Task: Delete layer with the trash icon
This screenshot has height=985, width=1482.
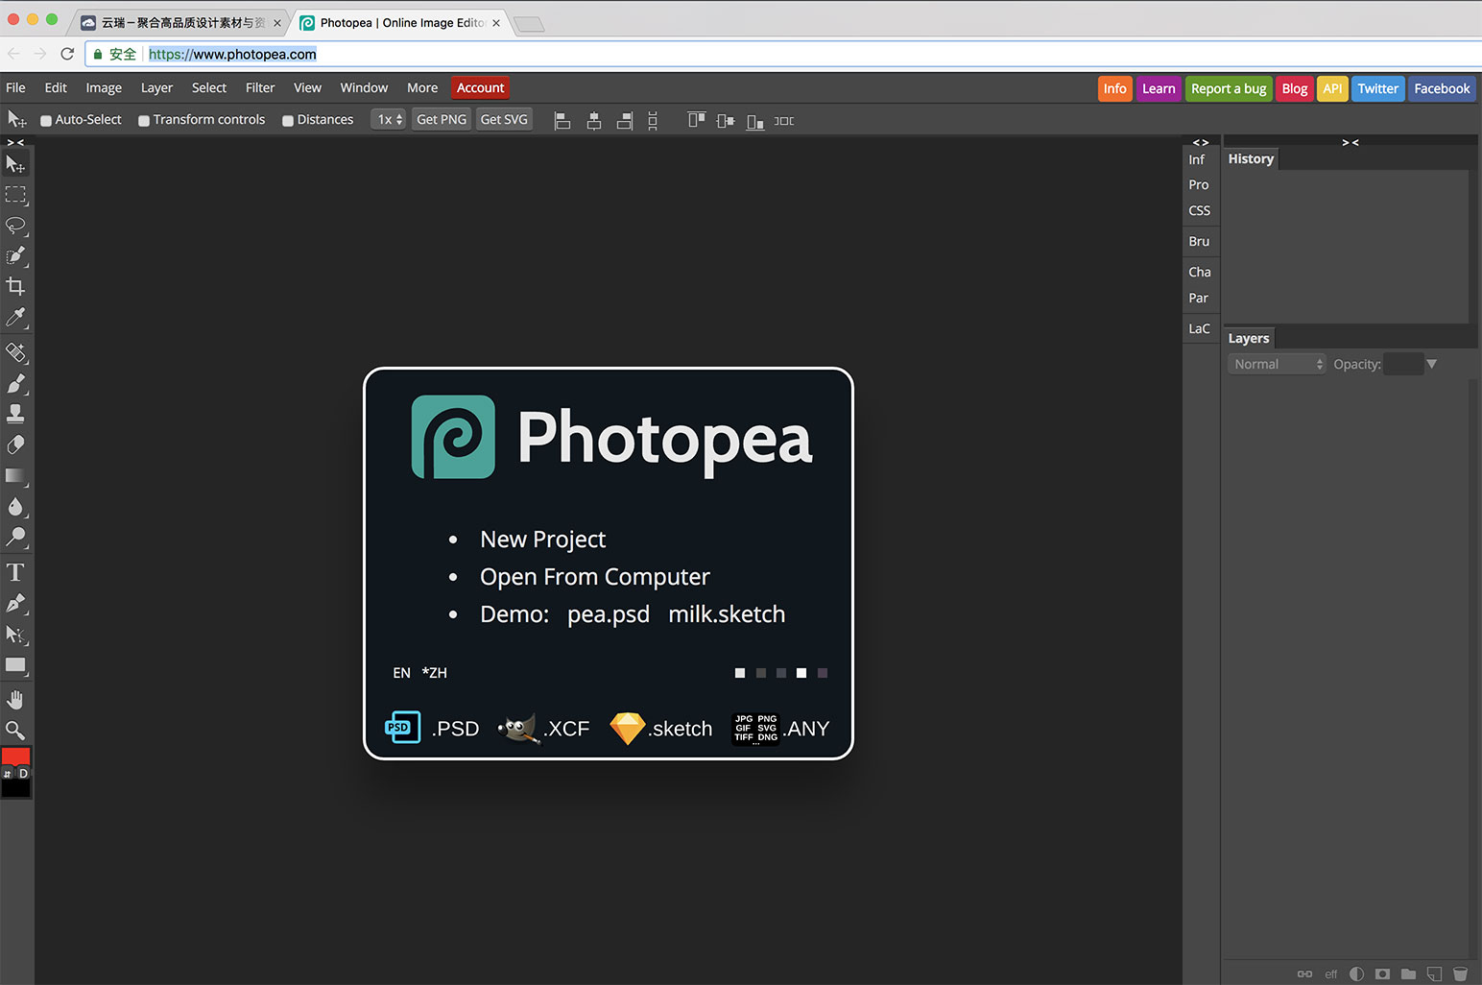Action: (1460, 973)
